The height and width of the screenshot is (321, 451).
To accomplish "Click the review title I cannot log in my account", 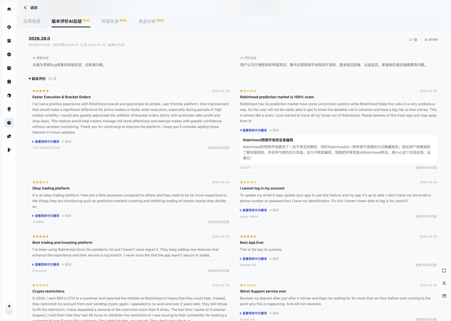I will (262, 188).
